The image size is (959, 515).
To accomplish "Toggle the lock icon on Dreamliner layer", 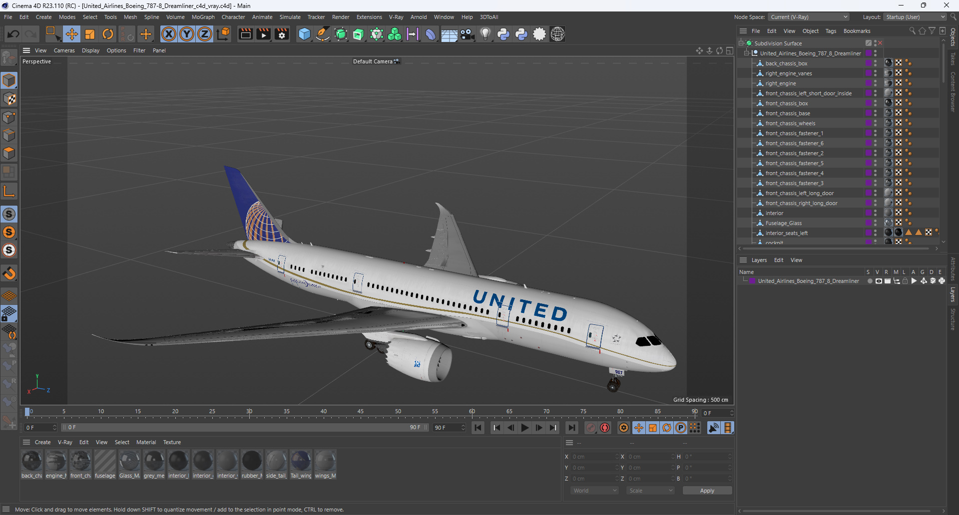I will pos(905,281).
